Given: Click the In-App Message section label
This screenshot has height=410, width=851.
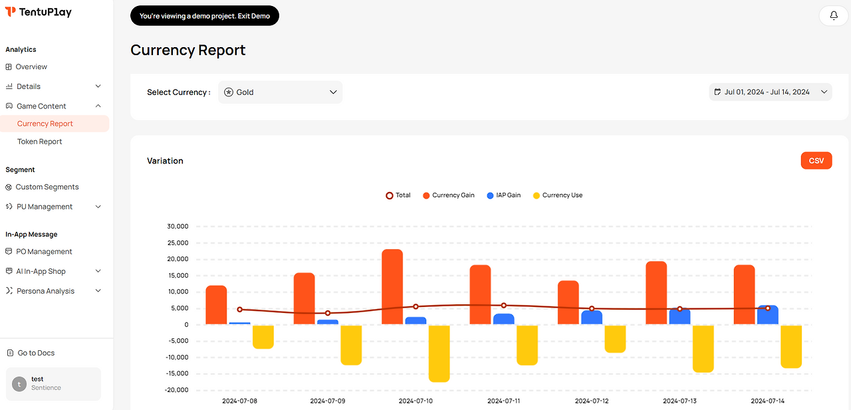Looking at the screenshot, I should point(31,235).
